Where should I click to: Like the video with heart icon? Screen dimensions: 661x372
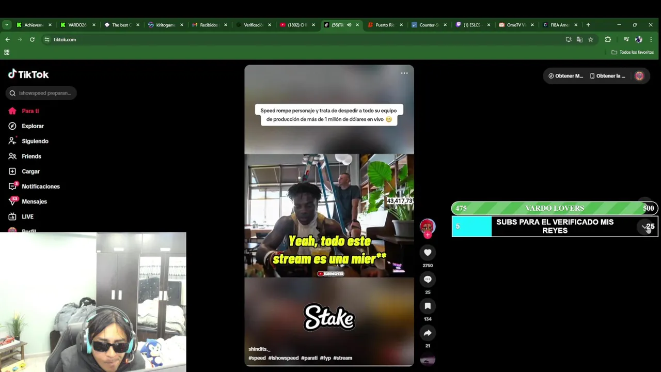coord(428,252)
